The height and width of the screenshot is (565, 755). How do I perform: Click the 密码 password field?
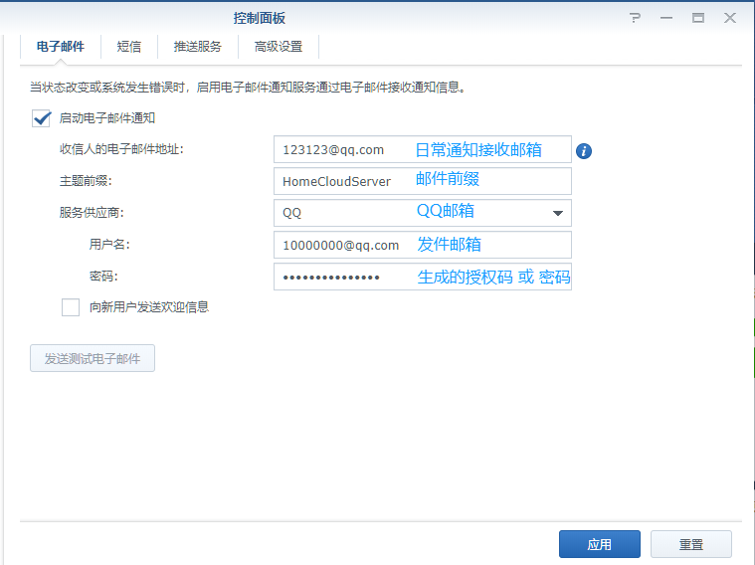(x=343, y=277)
